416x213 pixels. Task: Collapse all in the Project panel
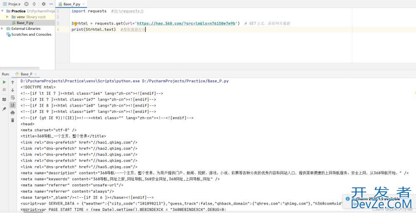coord(34,4)
